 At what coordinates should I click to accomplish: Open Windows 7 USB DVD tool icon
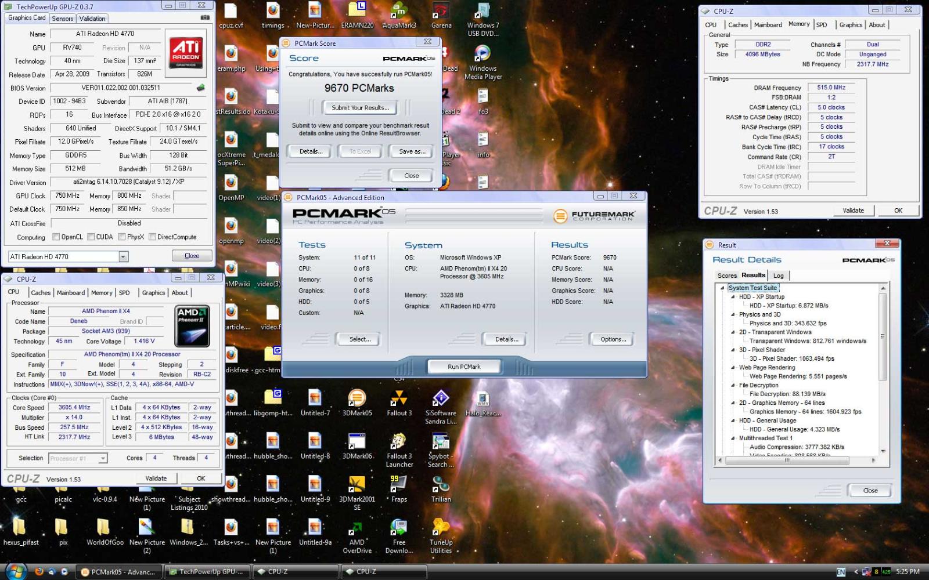[x=483, y=19]
